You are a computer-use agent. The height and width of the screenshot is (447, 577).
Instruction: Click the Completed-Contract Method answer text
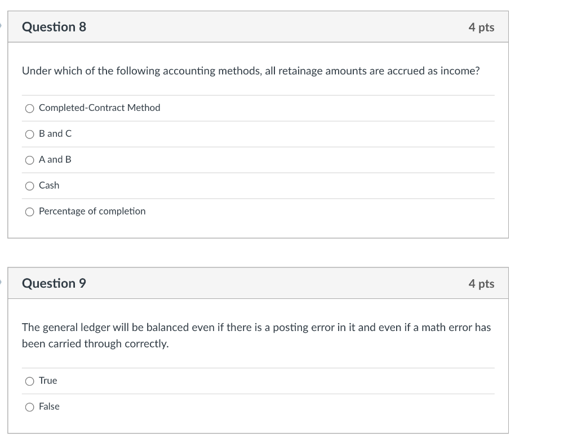[x=99, y=108]
